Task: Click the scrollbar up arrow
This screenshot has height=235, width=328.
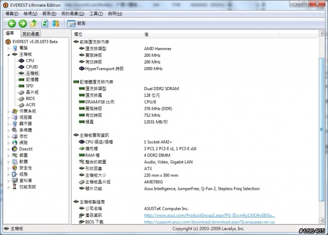Action: coord(321,33)
